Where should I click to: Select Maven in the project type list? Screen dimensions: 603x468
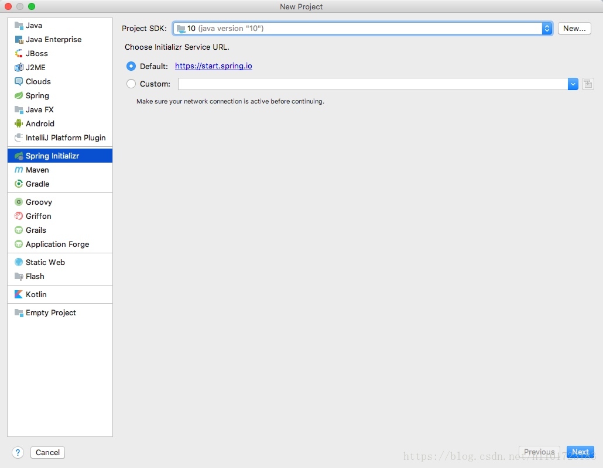pyautogui.click(x=60, y=170)
